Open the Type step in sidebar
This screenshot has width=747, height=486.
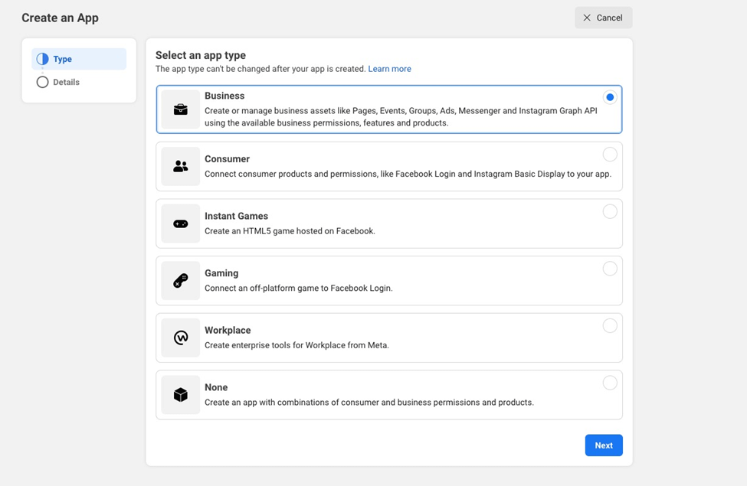pos(63,59)
